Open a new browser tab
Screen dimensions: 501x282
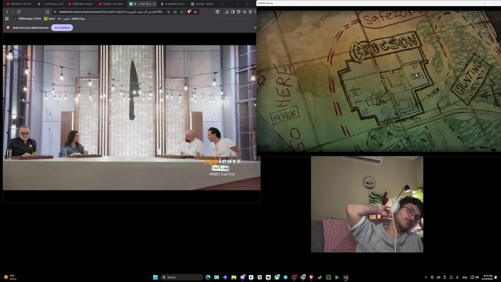[x=222, y=4]
